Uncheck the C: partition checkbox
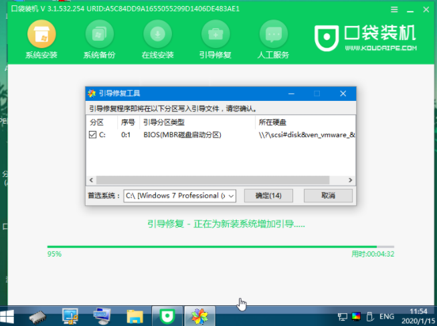This screenshot has height=326, width=437. (93, 135)
